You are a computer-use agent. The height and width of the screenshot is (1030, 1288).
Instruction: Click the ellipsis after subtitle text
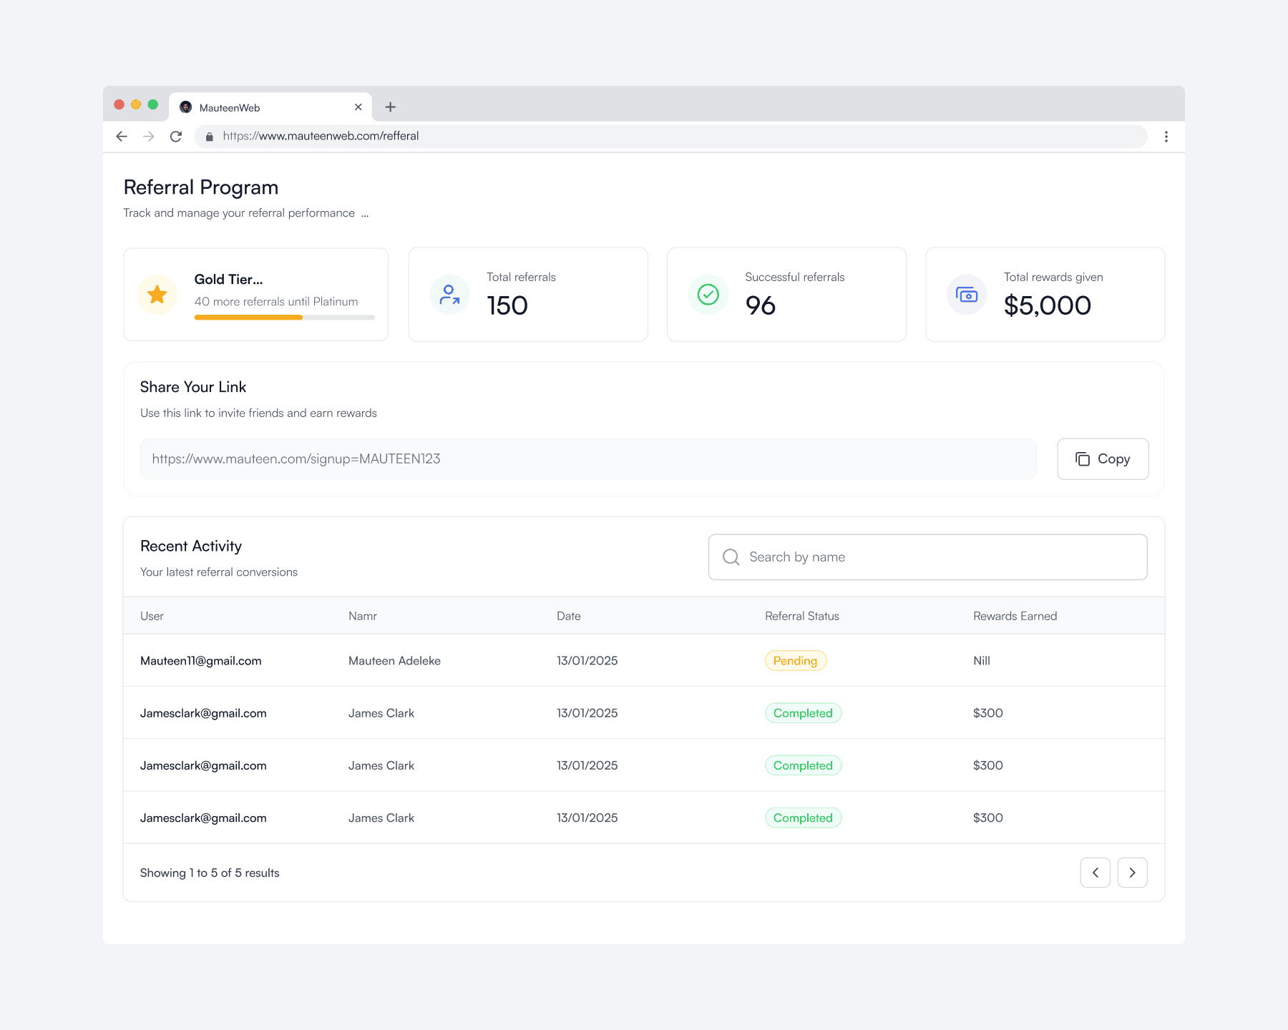pos(365,215)
